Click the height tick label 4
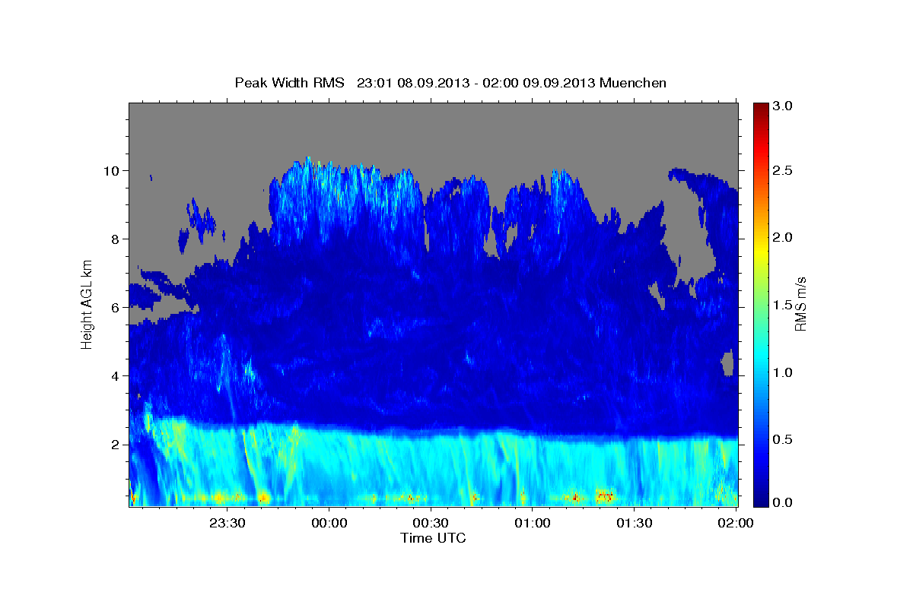This screenshot has height=608, width=913. click(x=113, y=375)
